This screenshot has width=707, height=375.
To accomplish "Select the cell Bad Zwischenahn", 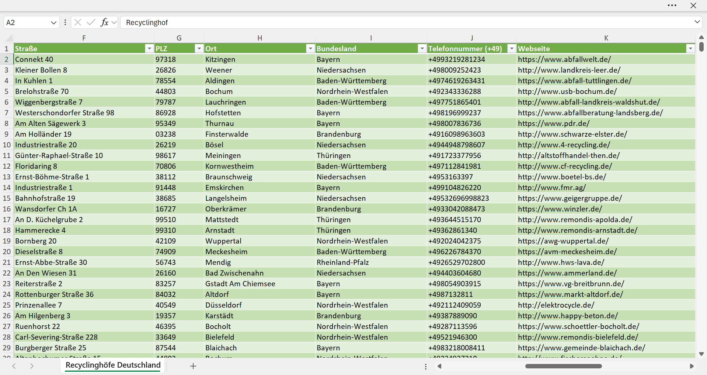I will click(260, 273).
